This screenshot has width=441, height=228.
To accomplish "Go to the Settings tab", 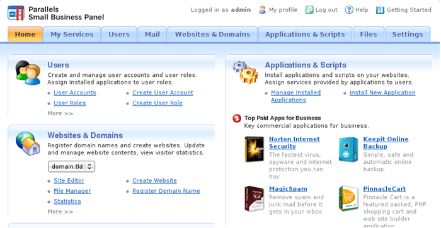I will tap(408, 34).
